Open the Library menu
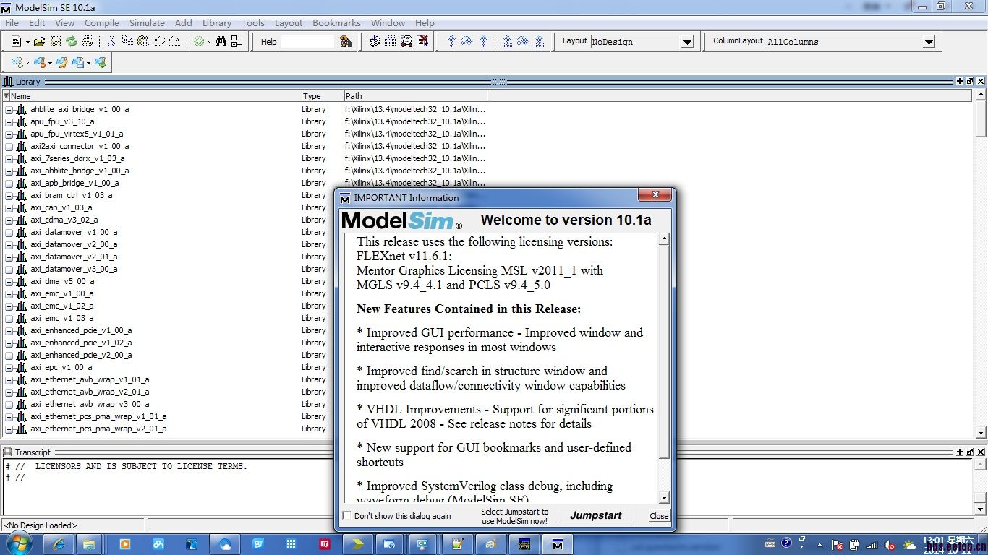The width and height of the screenshot is (988, 555). pyautogui.click(x=217, y=22)
